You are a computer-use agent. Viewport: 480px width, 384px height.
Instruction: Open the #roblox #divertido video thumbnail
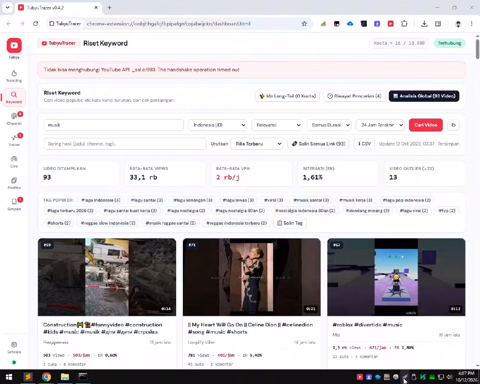[396, 277]
